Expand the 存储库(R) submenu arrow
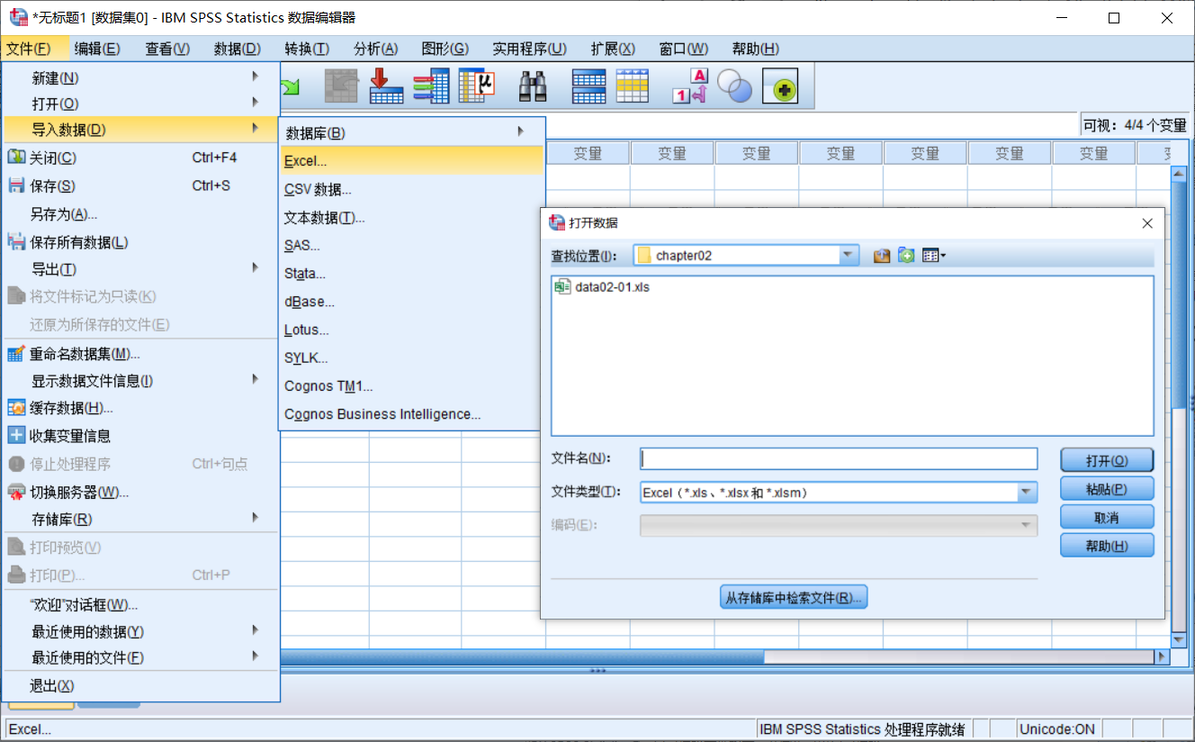Viewport: 1195px width, 742px height. 256,518
